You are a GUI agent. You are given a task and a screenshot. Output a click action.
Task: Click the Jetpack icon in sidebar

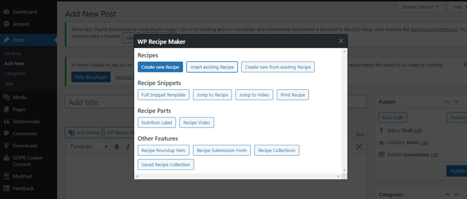pos(6,24)
